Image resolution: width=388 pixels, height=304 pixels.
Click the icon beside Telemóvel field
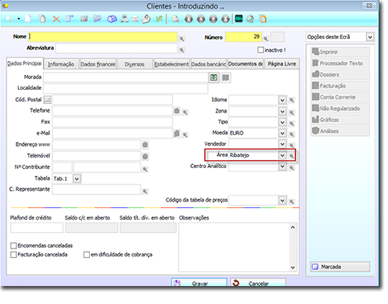pyautogui.click(x=145, y=156)
